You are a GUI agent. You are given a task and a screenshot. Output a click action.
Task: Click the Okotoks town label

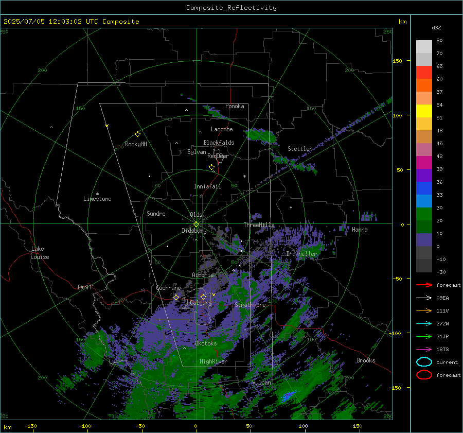[206, 343]
